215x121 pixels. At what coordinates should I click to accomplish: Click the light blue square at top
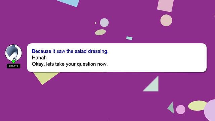tap(69, 3)
